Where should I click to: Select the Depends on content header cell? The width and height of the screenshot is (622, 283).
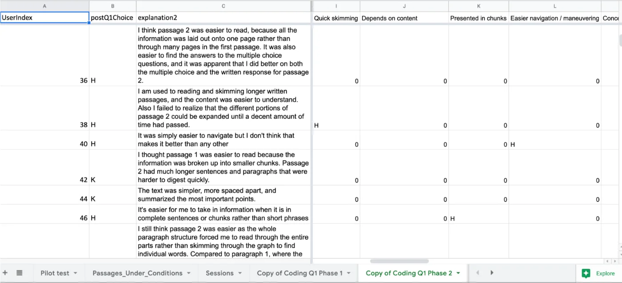pos(404,18)
